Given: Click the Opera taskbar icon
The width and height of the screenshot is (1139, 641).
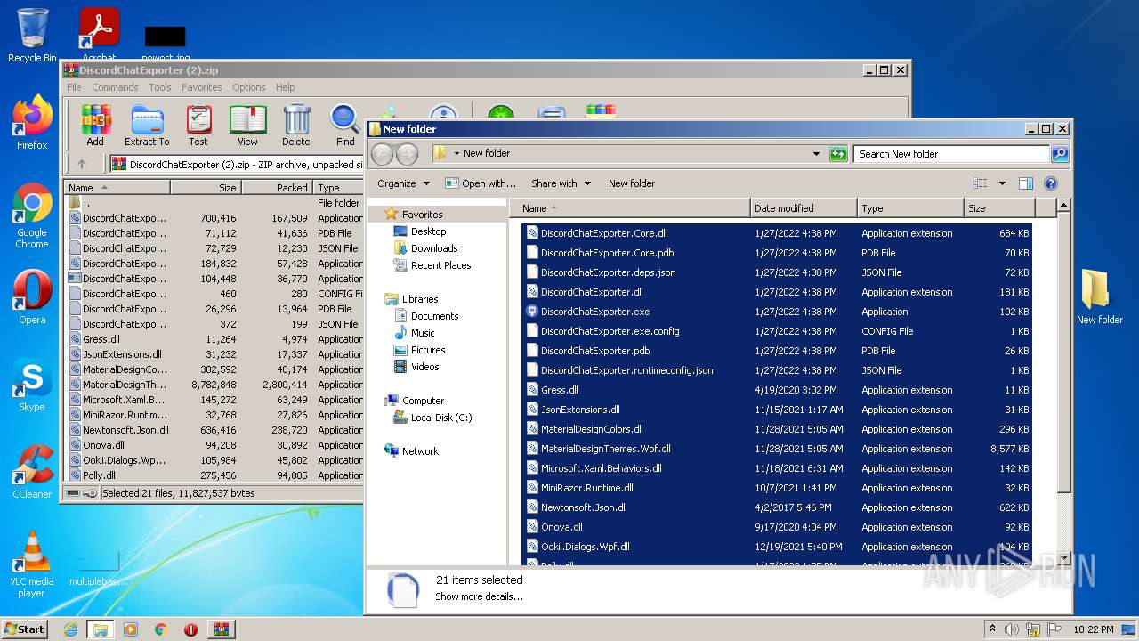Looking at the screenshot, I should [190, 629].
